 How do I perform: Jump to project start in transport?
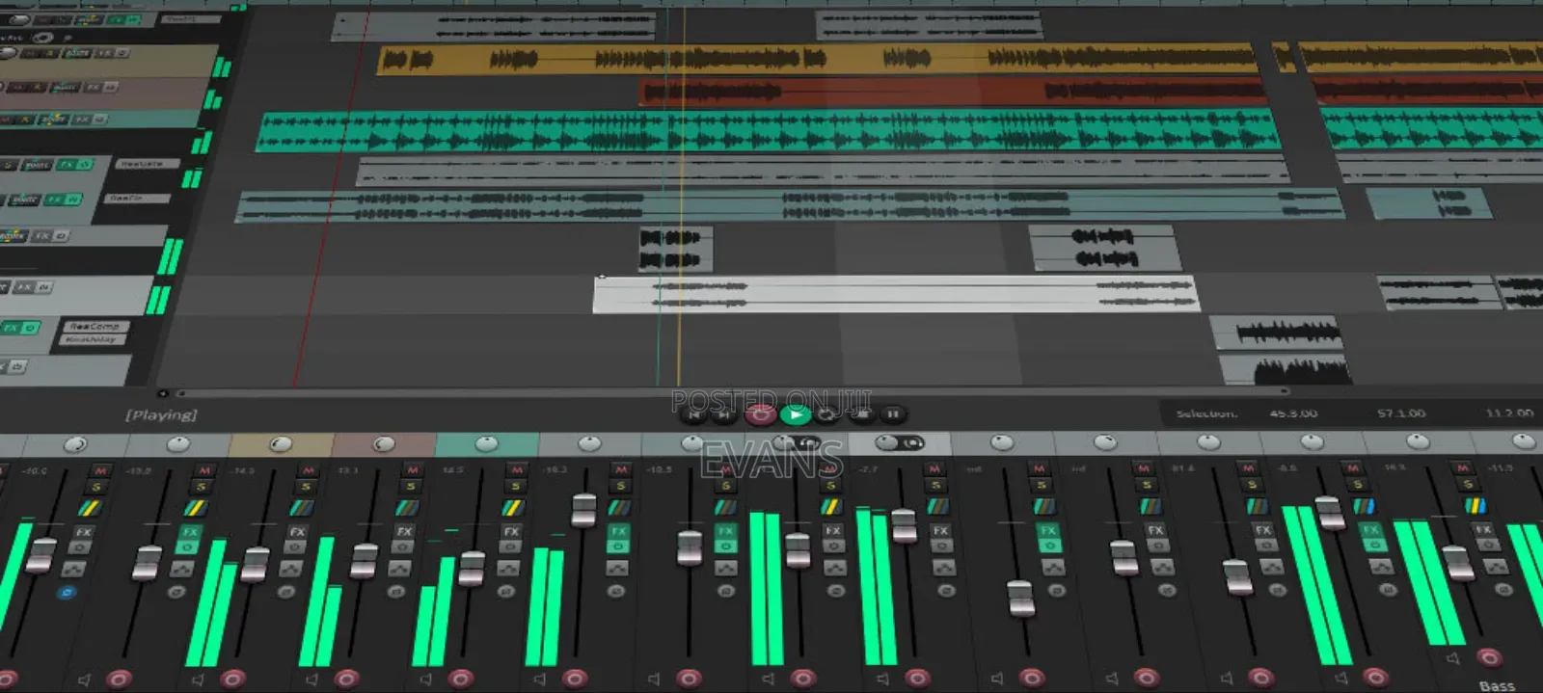pyautogui.click(x=693, y=414)
